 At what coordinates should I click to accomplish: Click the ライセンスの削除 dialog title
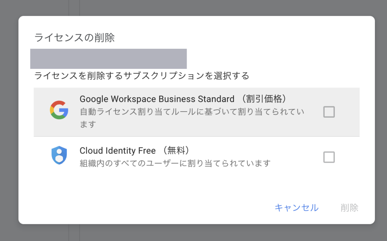click(74, 38)
